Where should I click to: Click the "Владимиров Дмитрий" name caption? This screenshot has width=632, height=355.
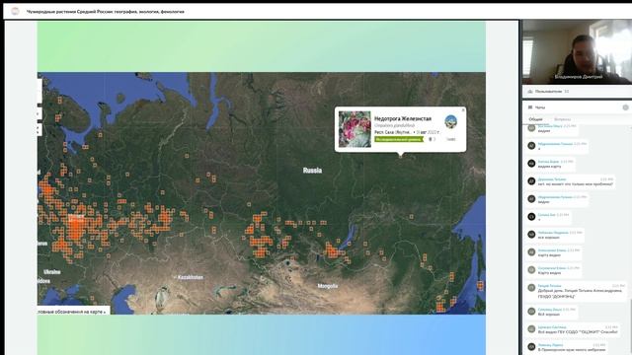(x=579, y=77)
